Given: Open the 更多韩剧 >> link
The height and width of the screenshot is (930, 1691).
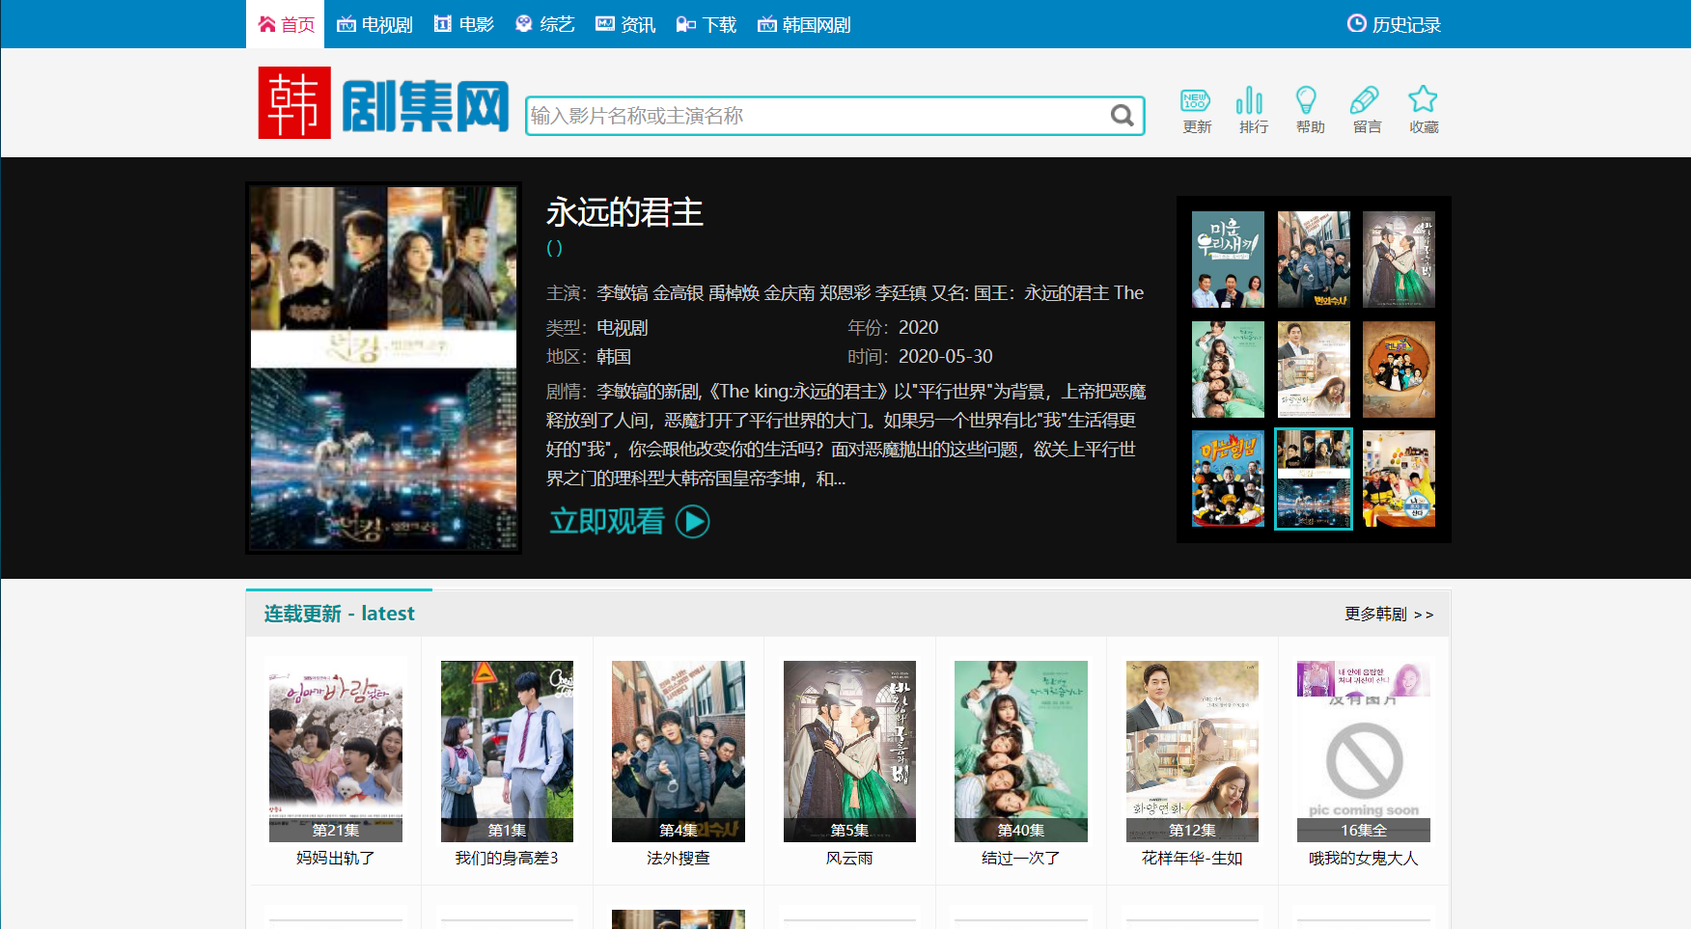Looking at the screenshot, I should [1389, 615].
